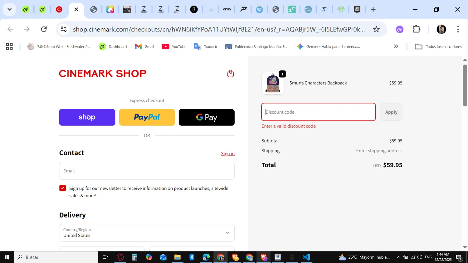Image resolution: width=468 pixels, height=263 pixels.
Task: Choose PayPal express checkout
Action: click(147, 117)
